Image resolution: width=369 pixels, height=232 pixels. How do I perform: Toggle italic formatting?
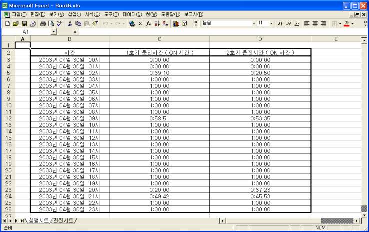click(288, 23)
